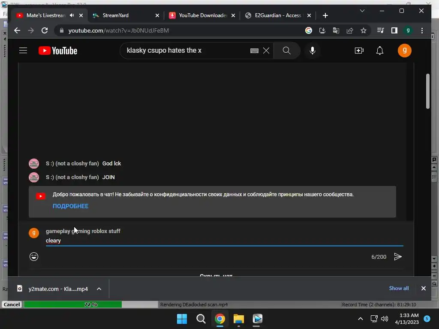Close the downloads bar
439x329 pixels.
pyautogui.click(x=423, y=288)
